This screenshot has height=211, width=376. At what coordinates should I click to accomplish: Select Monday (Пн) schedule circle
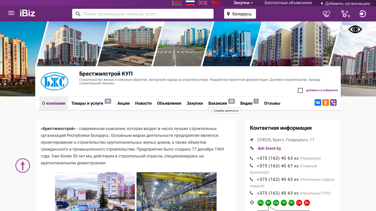tap(261, 203)
